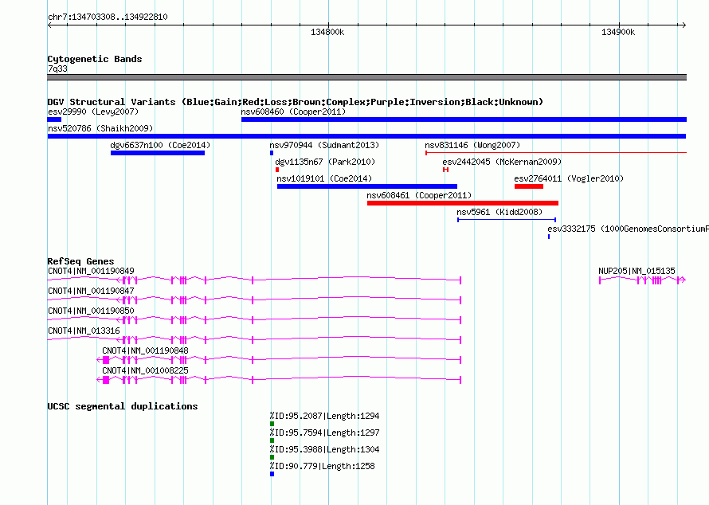This screenshot has height=505, width=709.
Task: Click the 134900k scale label
Action: pos(618,32)
